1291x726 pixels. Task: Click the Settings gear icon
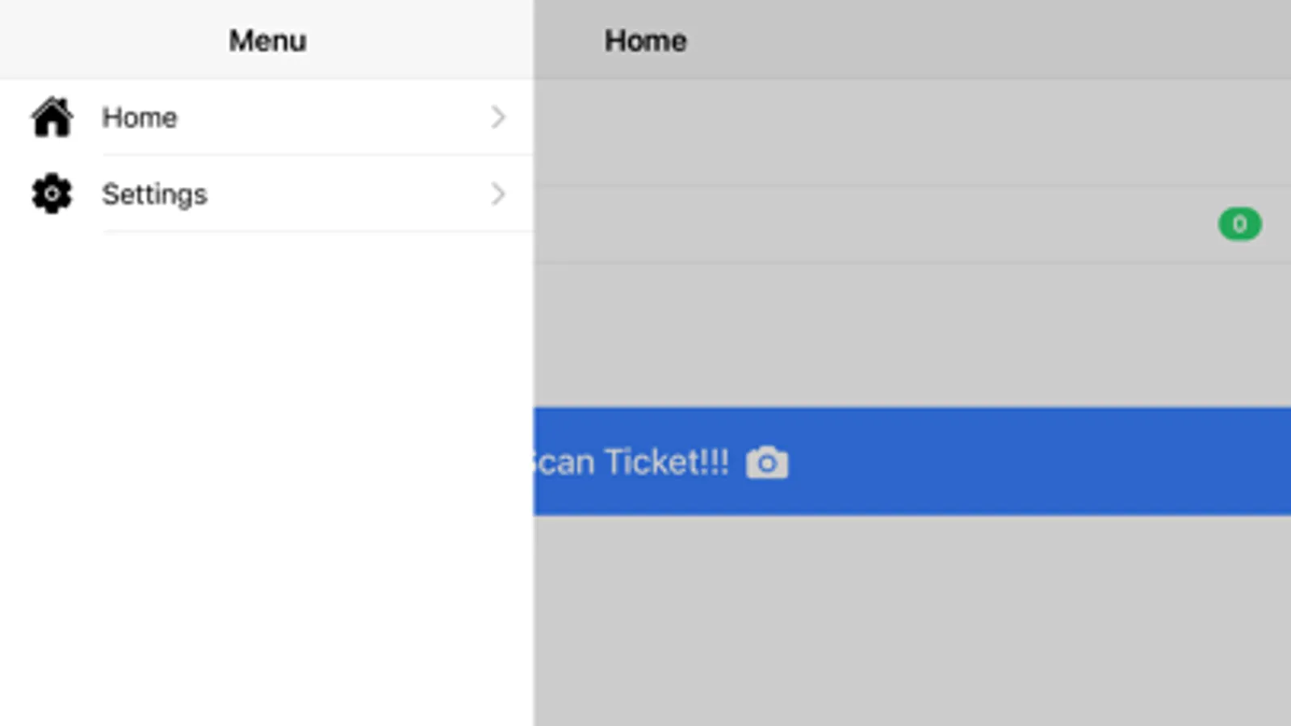pos(52,194)
